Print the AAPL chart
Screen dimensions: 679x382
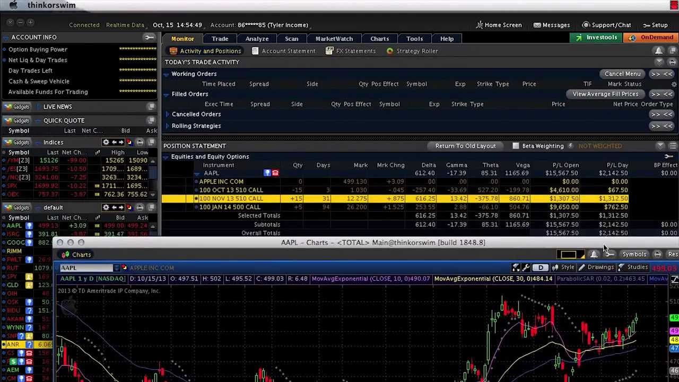point(657,255)
